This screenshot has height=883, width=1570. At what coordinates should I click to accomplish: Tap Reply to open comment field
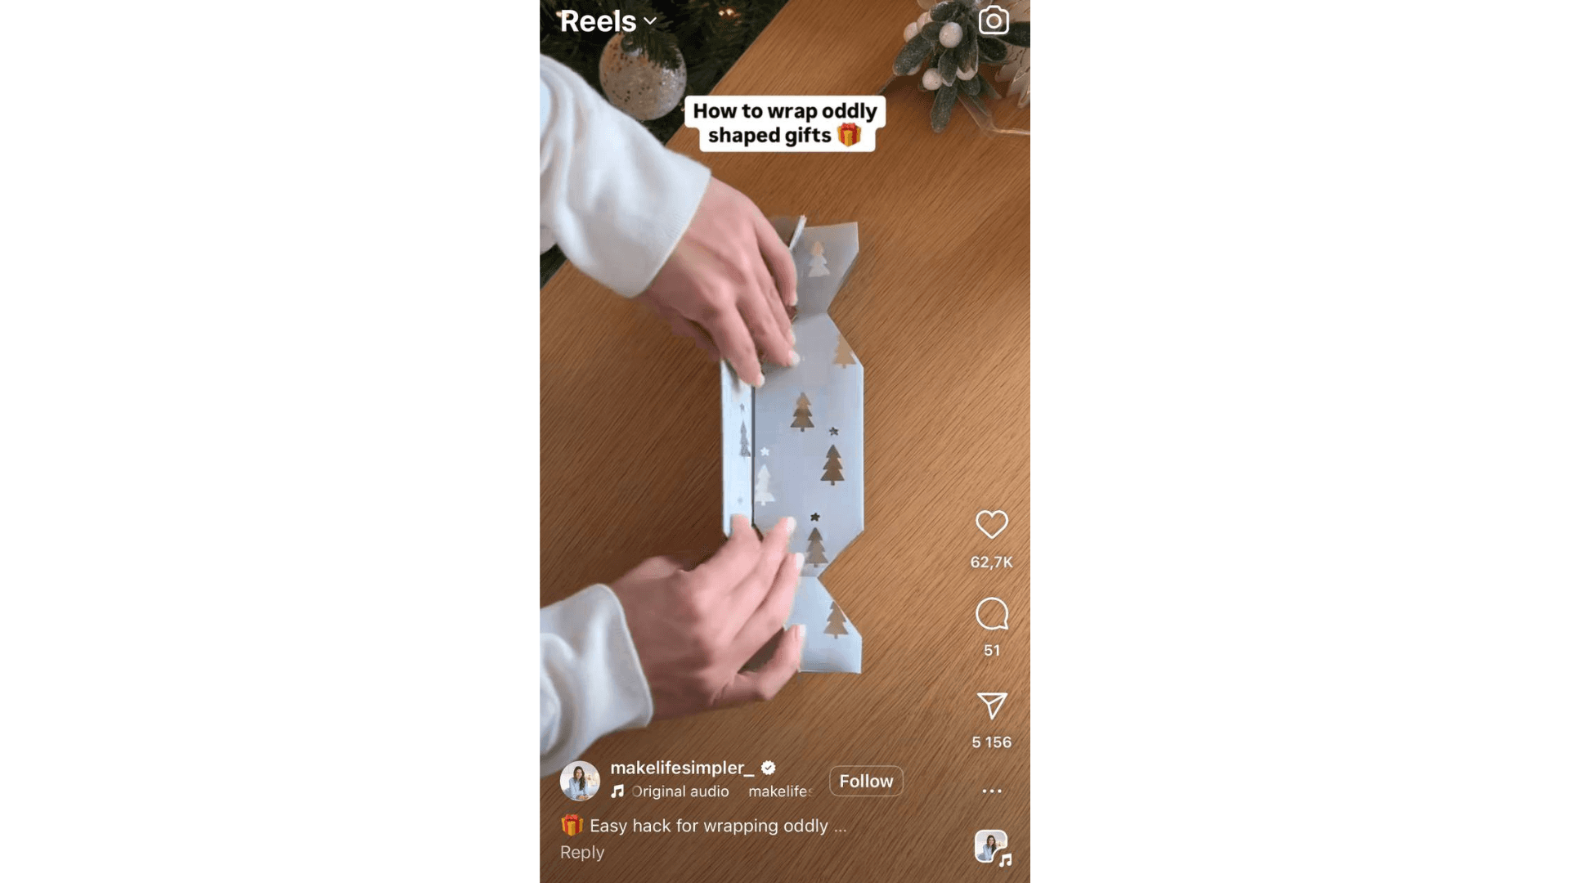pos(581,852)
